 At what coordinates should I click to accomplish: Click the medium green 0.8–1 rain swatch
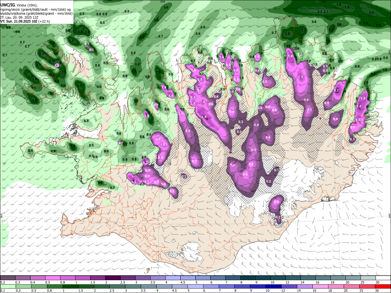click(x=55, y=286)
